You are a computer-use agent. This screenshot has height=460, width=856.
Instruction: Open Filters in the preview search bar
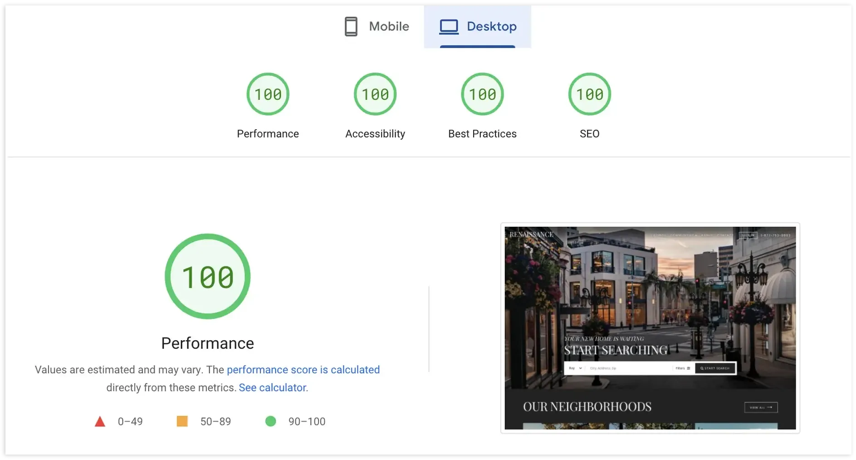click(x=682, y=368)
